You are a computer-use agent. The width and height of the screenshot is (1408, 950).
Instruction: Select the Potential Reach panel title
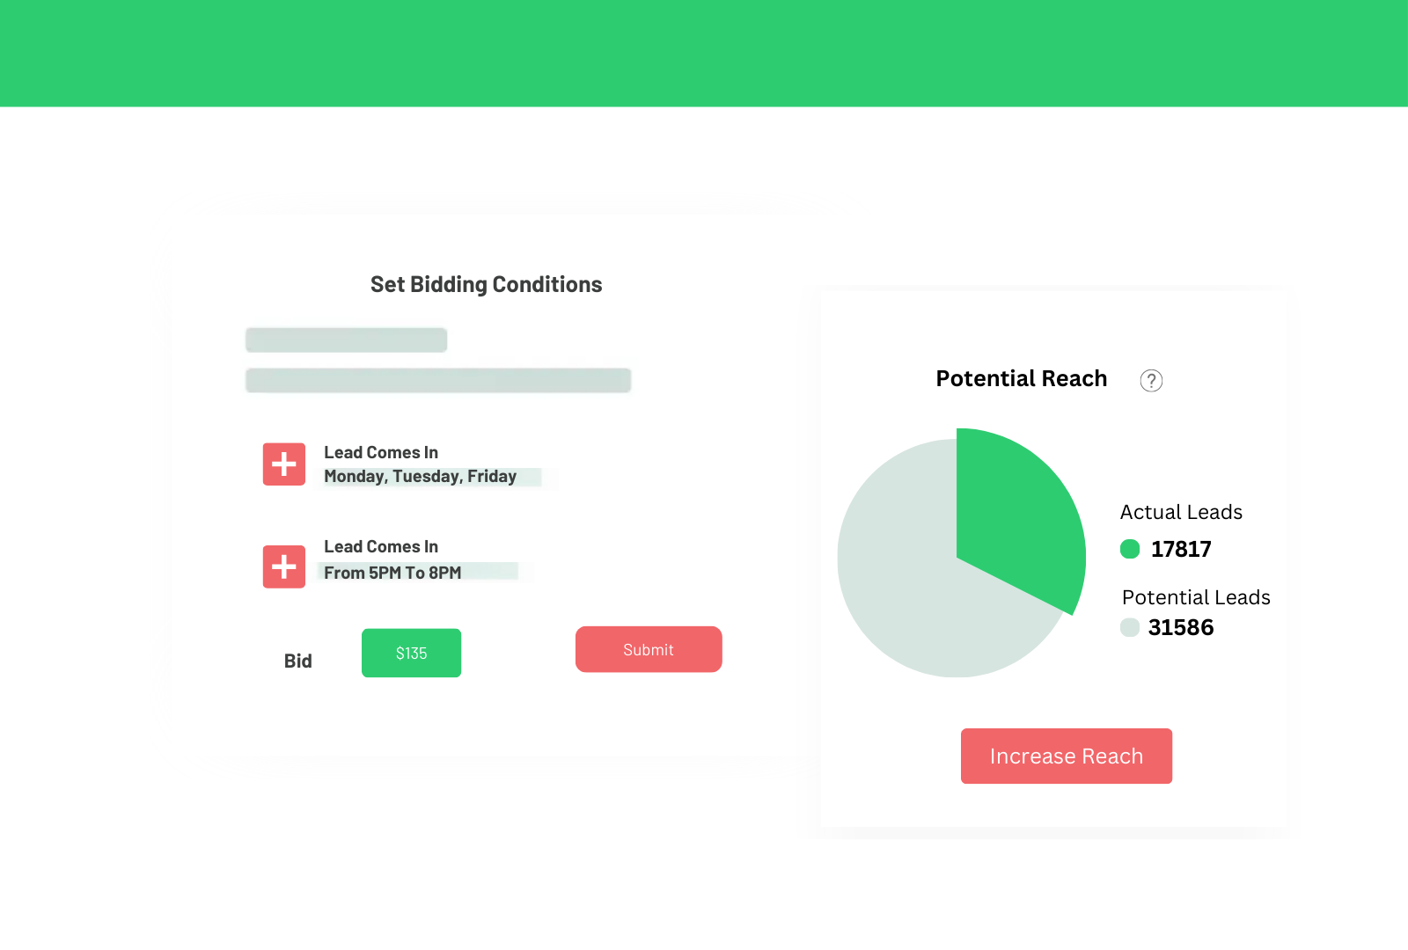(x=1021, y=378)
